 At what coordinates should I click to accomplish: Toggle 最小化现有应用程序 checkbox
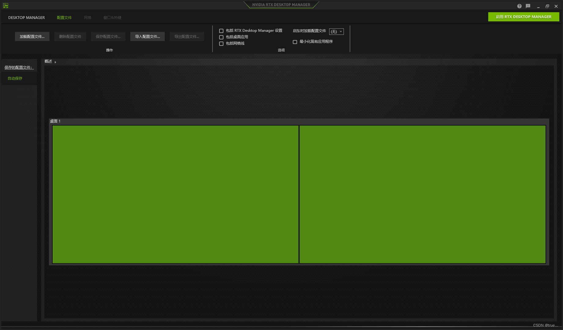click(x=295, y=42)
